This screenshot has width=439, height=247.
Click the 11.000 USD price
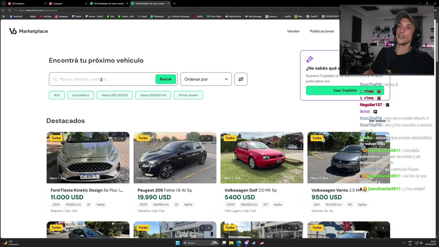point(67,197)
